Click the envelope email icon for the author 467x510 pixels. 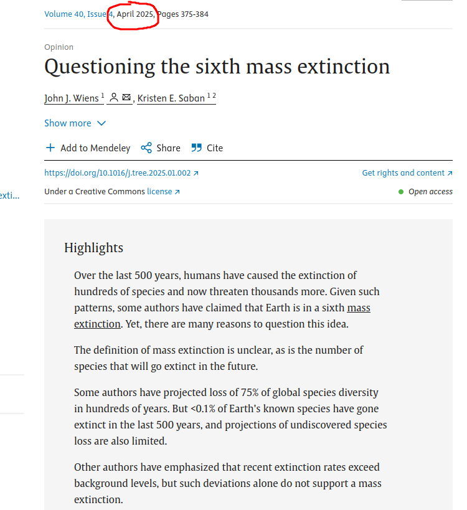click(x=126, y=98)
